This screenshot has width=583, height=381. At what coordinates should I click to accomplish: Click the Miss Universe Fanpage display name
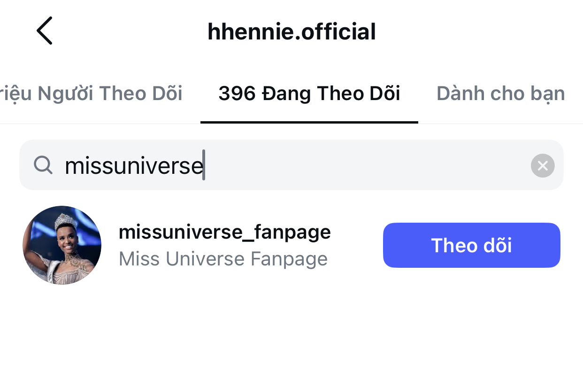click(223, 259)
